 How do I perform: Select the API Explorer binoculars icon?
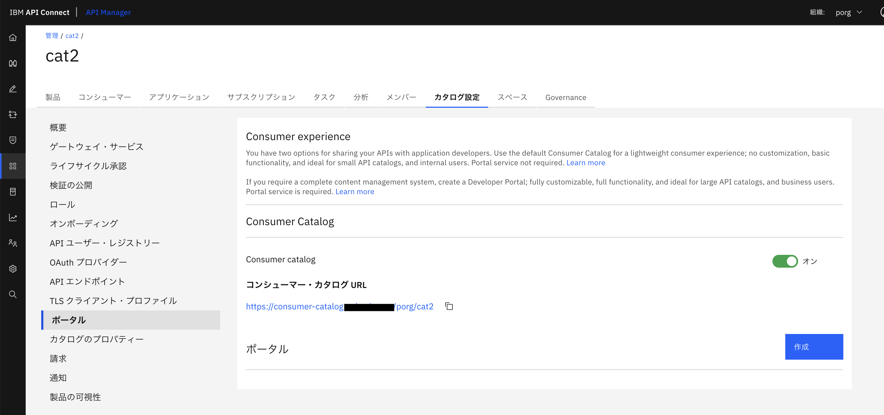pyautogui.click(x=13, y=63)
